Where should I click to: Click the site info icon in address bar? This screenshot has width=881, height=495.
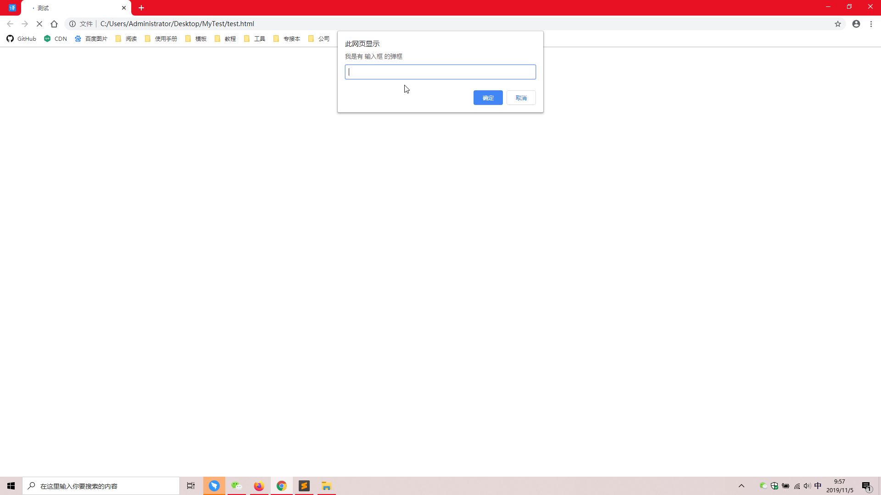(72, 24)
